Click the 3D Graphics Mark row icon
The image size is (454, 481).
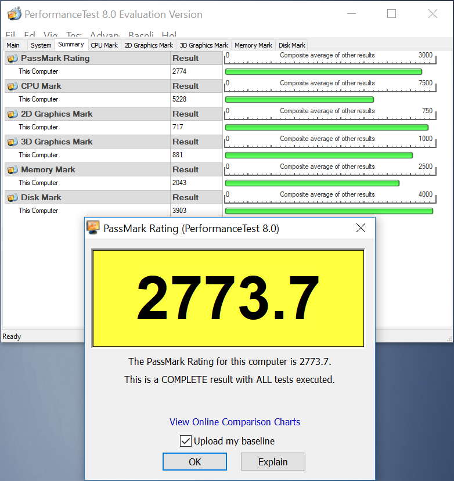[x=13, y=142]
